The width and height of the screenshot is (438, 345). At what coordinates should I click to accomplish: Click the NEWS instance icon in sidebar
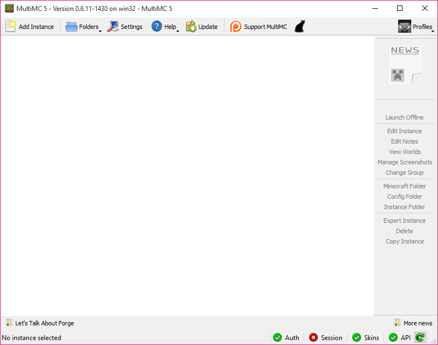pos(405,65)
